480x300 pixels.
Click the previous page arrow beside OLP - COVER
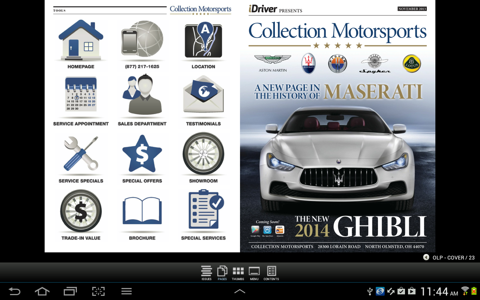point(426,257)
